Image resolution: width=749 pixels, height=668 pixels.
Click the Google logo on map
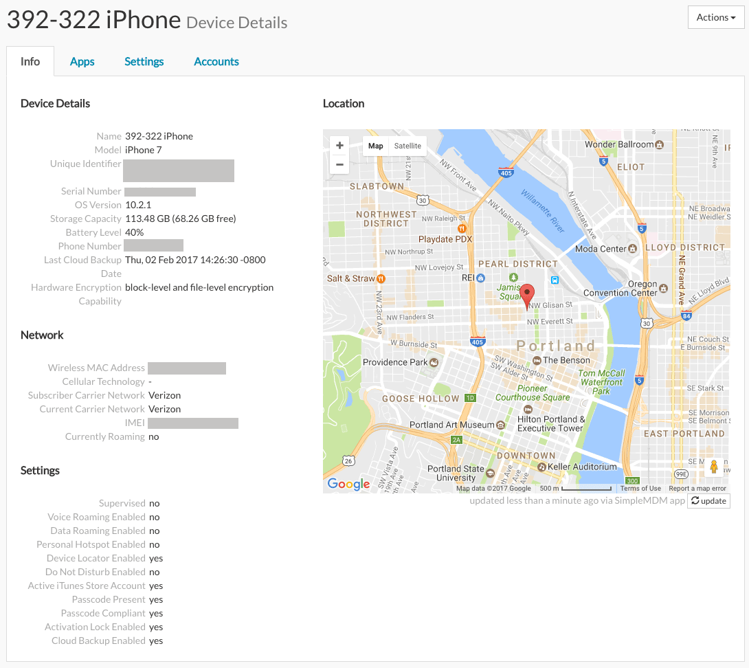[348, 484]
